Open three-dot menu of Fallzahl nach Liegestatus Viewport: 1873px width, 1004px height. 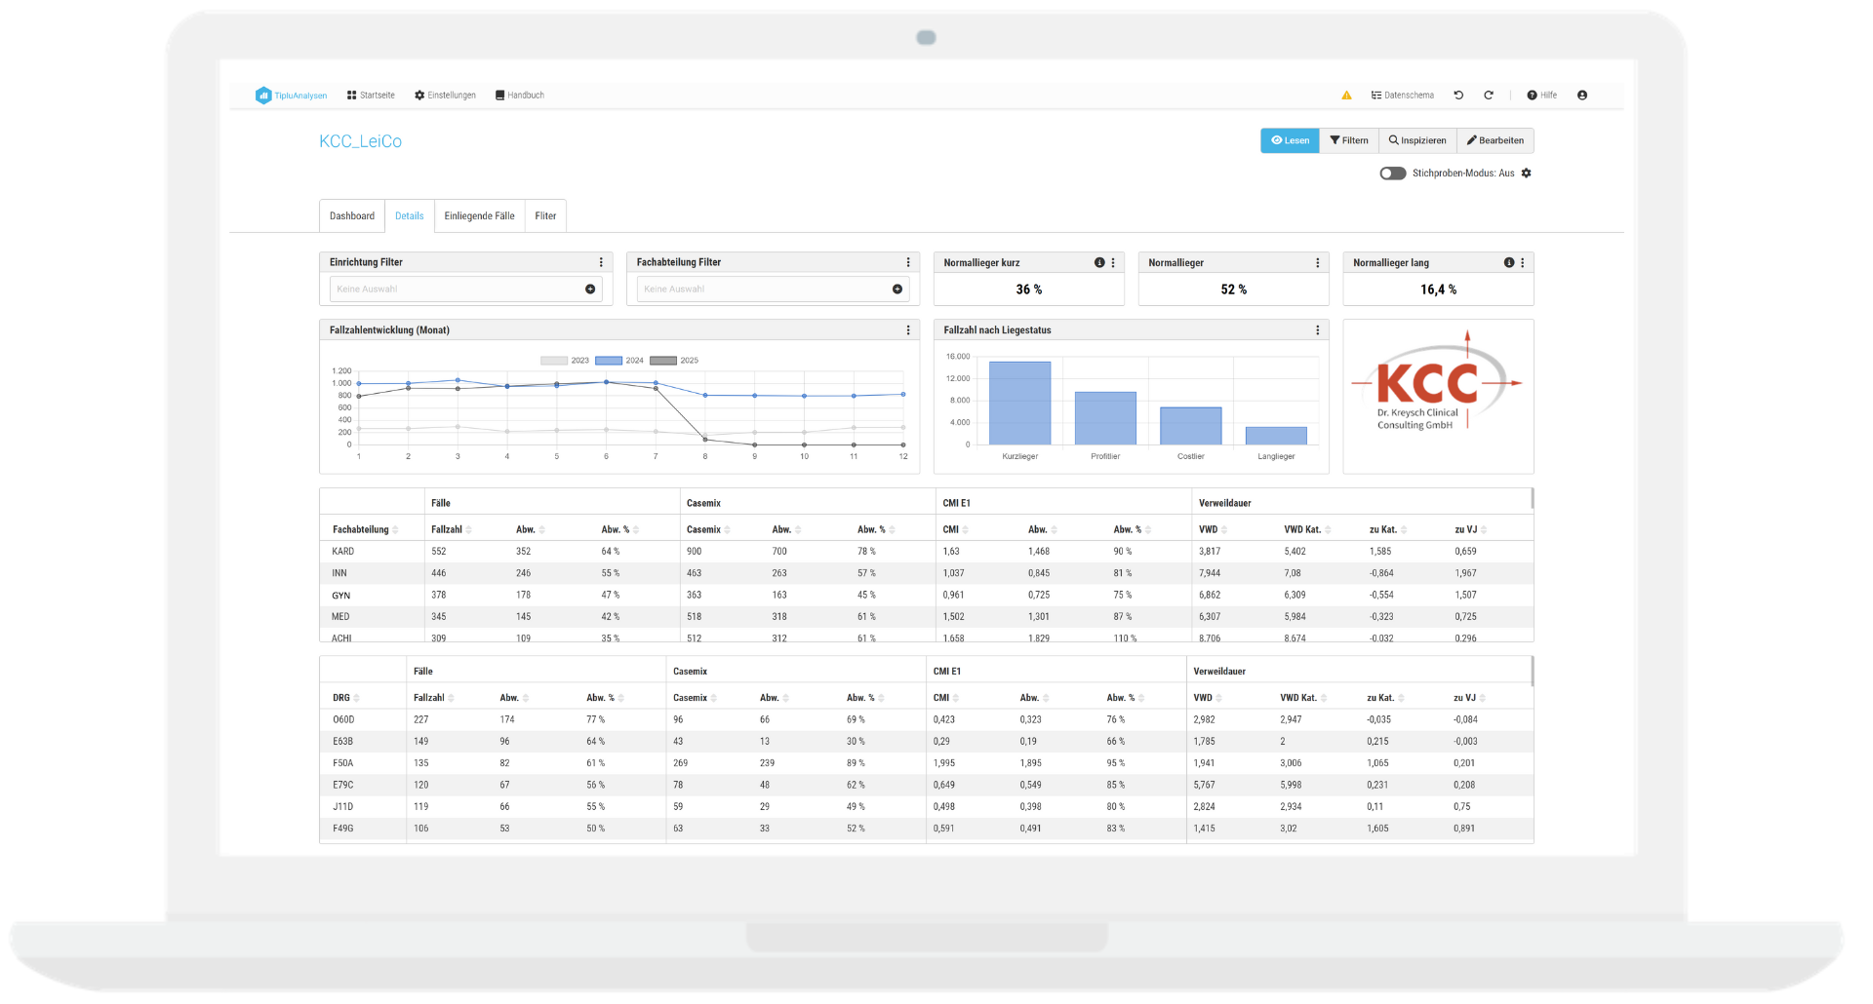pos(1318,330)
